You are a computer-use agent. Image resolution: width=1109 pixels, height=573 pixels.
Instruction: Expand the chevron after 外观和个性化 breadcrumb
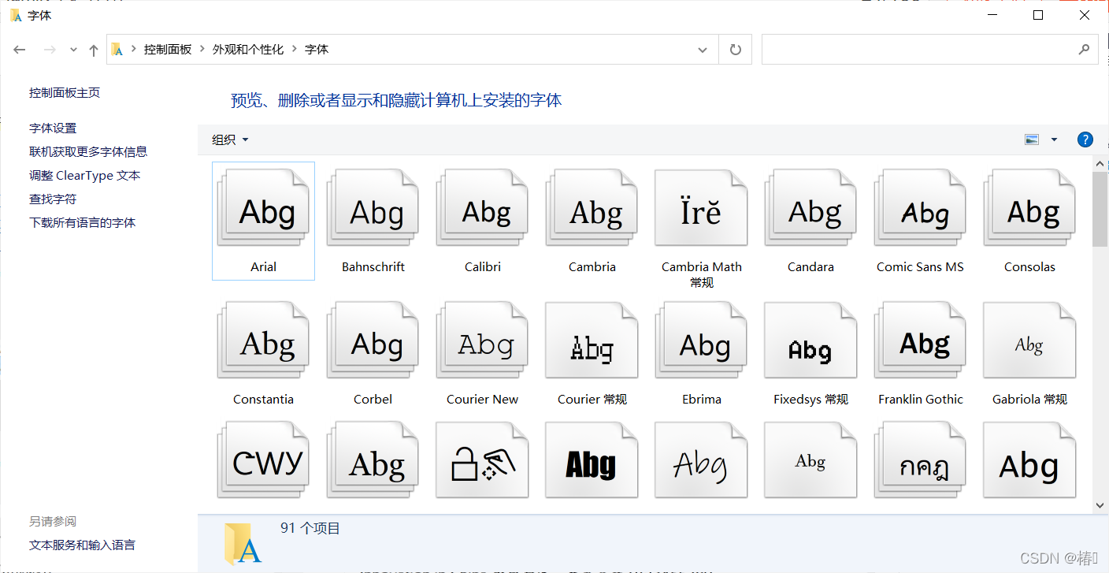point(295,49)
